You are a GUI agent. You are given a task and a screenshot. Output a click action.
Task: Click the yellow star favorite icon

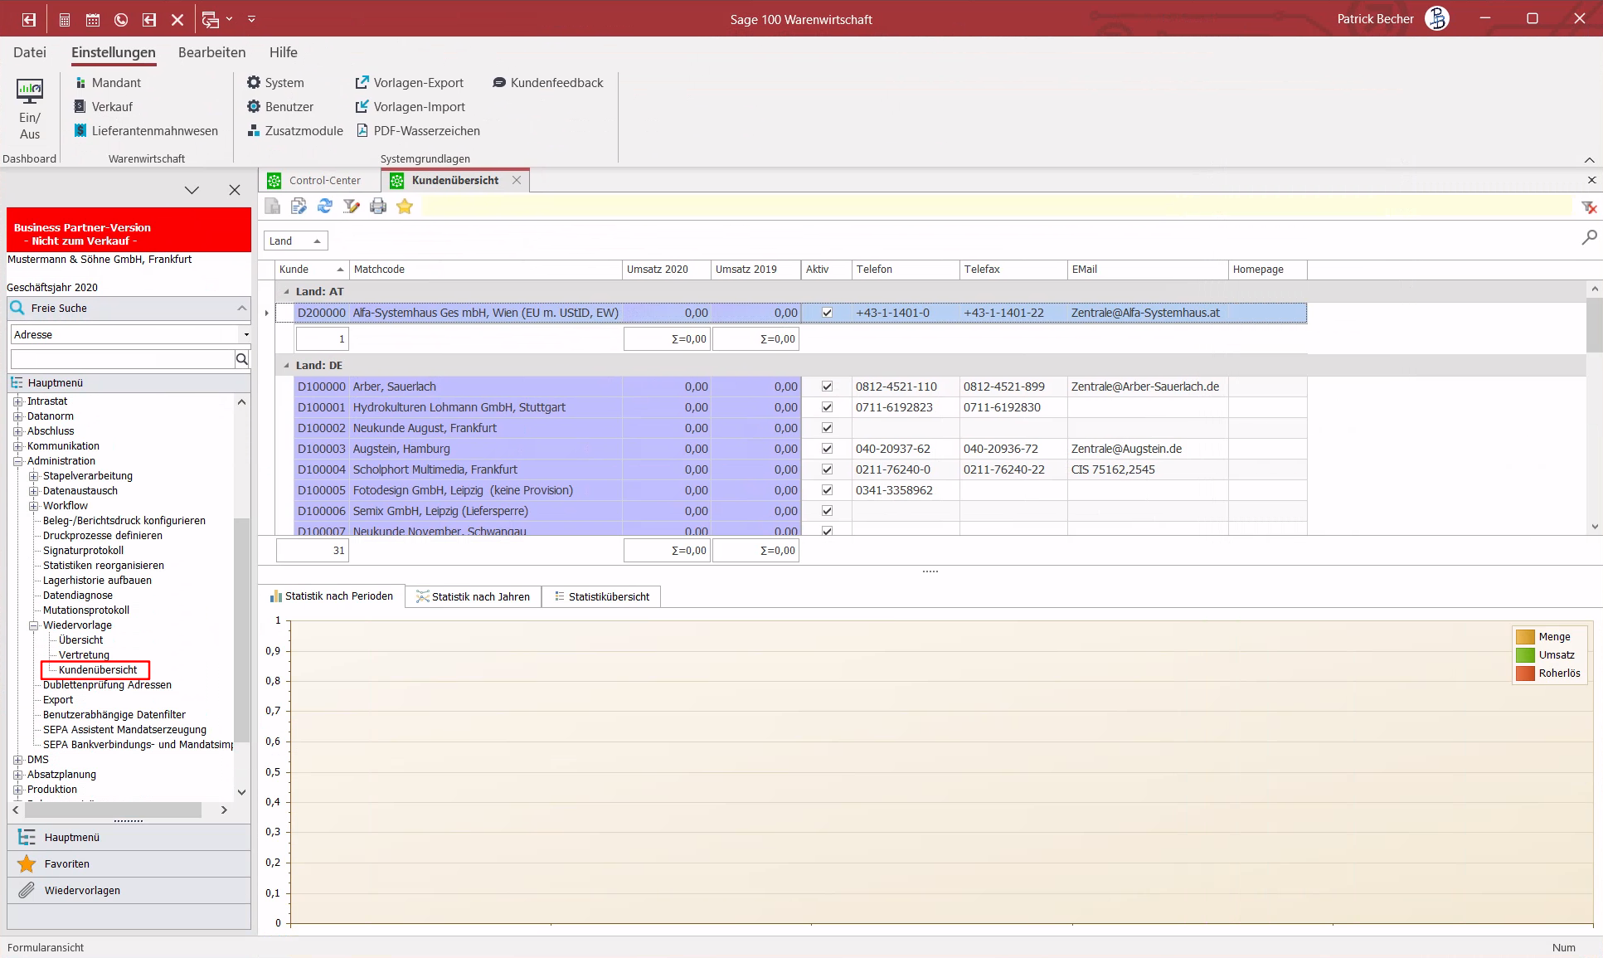point(405,206)
